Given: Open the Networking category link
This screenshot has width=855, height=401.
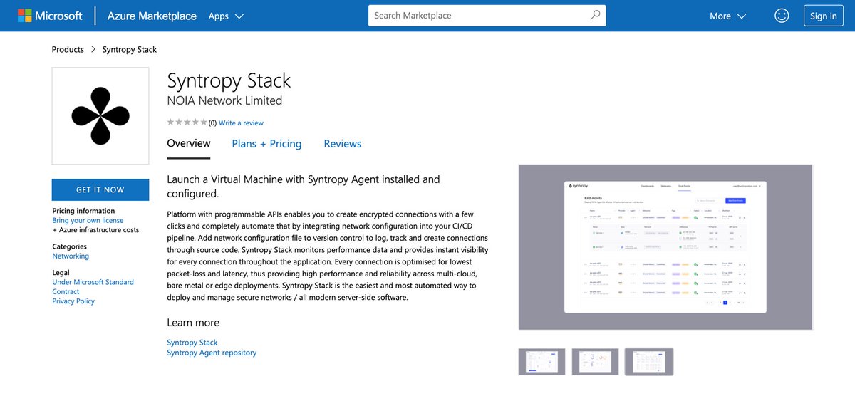Looking at the screenshot, I should [x=71, y=256].
